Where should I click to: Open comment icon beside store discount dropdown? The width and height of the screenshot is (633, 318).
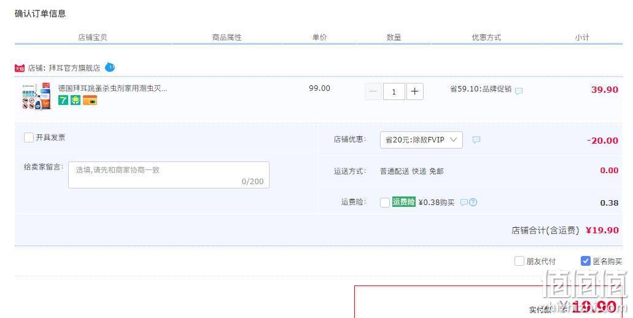[476, 140]
